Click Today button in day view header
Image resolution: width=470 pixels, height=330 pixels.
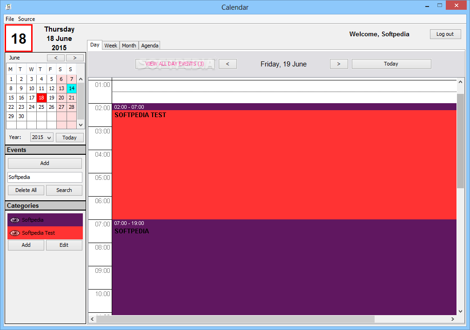coord(391,64)
